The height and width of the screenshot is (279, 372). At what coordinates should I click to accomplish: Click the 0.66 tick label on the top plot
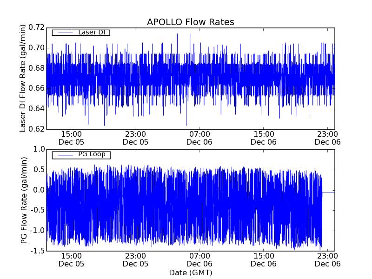[x=37, y=88]
